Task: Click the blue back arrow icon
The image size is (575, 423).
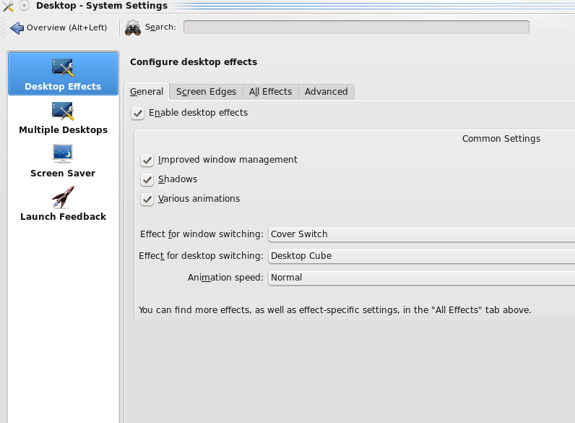Action: point(17,28)
